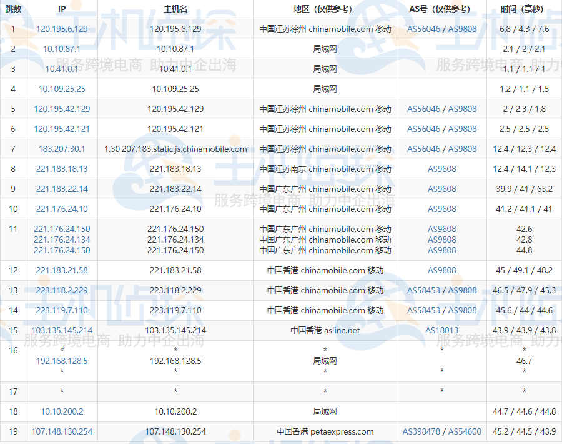Open IP link 221.183.21.58 on hop 12
This screenshot has width=562, height=444.
pyautogui.click(x=61, y=270)
